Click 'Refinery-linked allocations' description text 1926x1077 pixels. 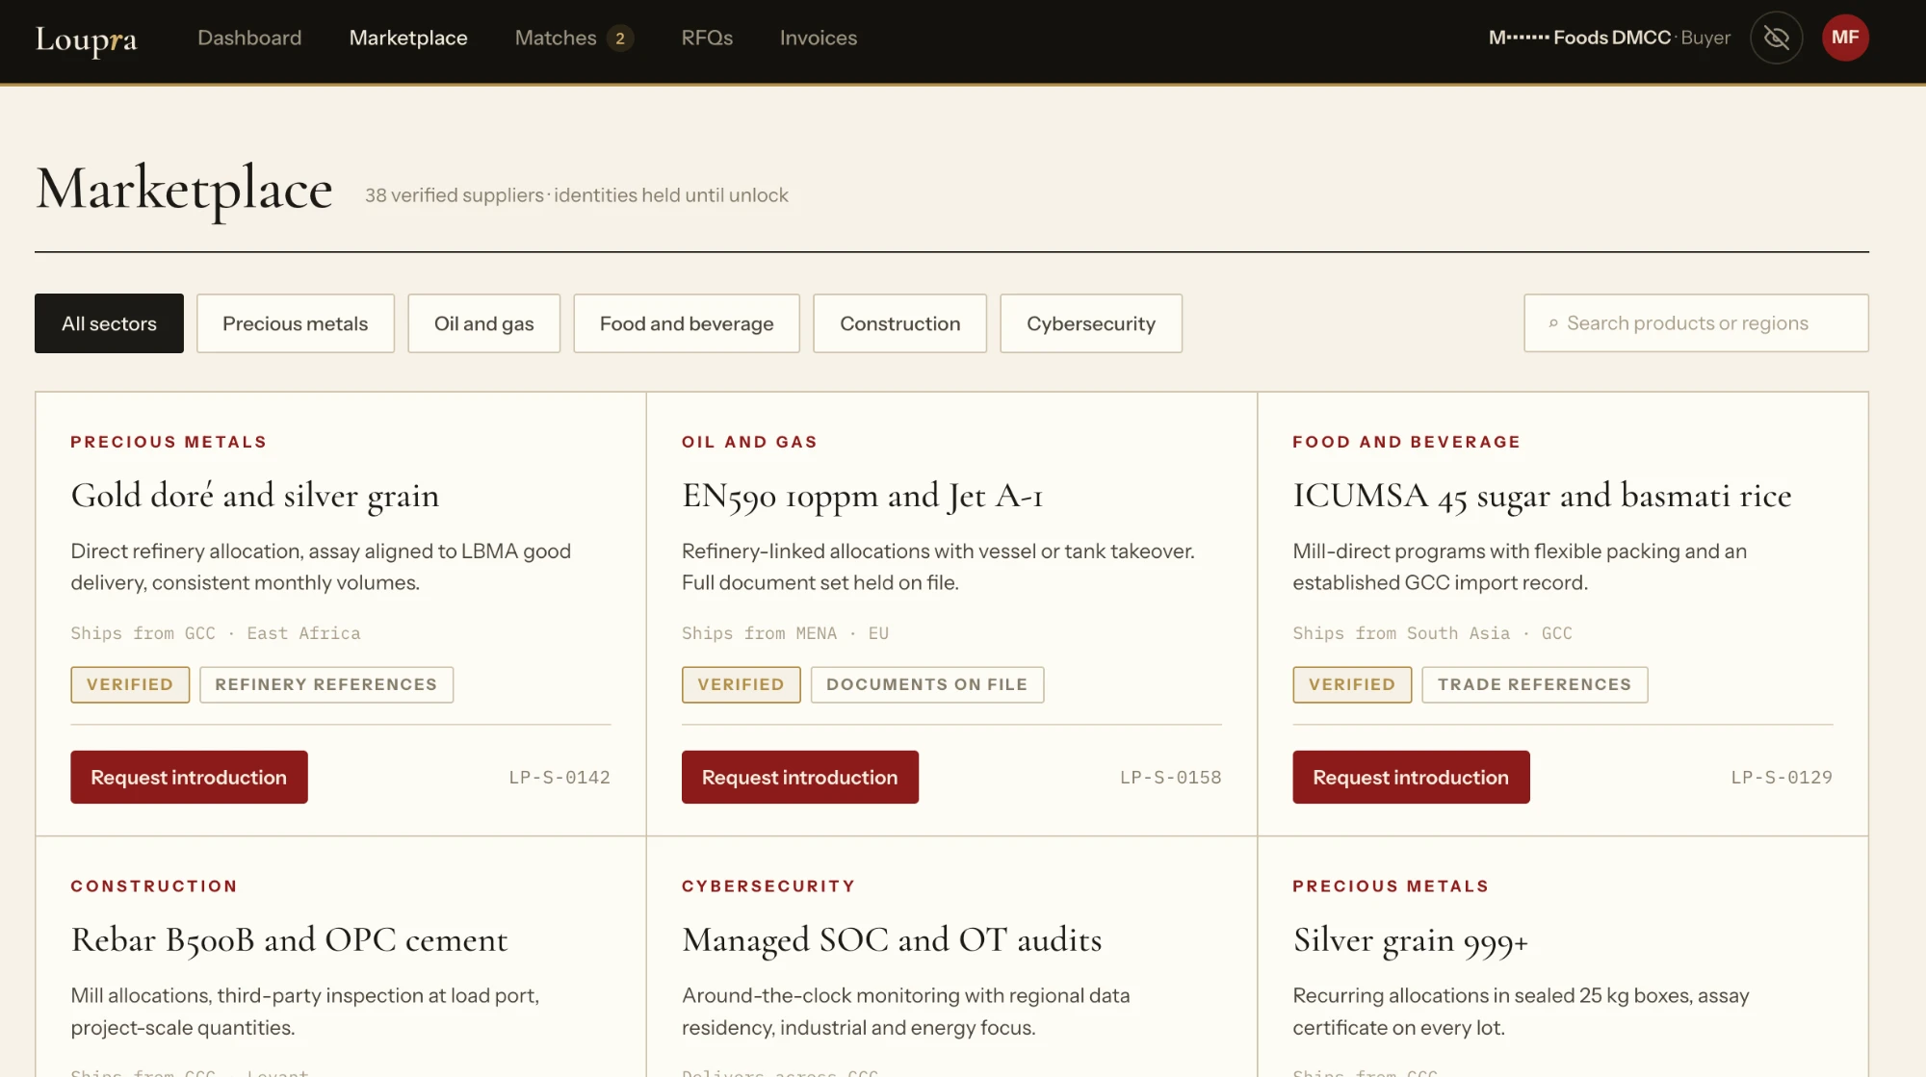[938, 567]
